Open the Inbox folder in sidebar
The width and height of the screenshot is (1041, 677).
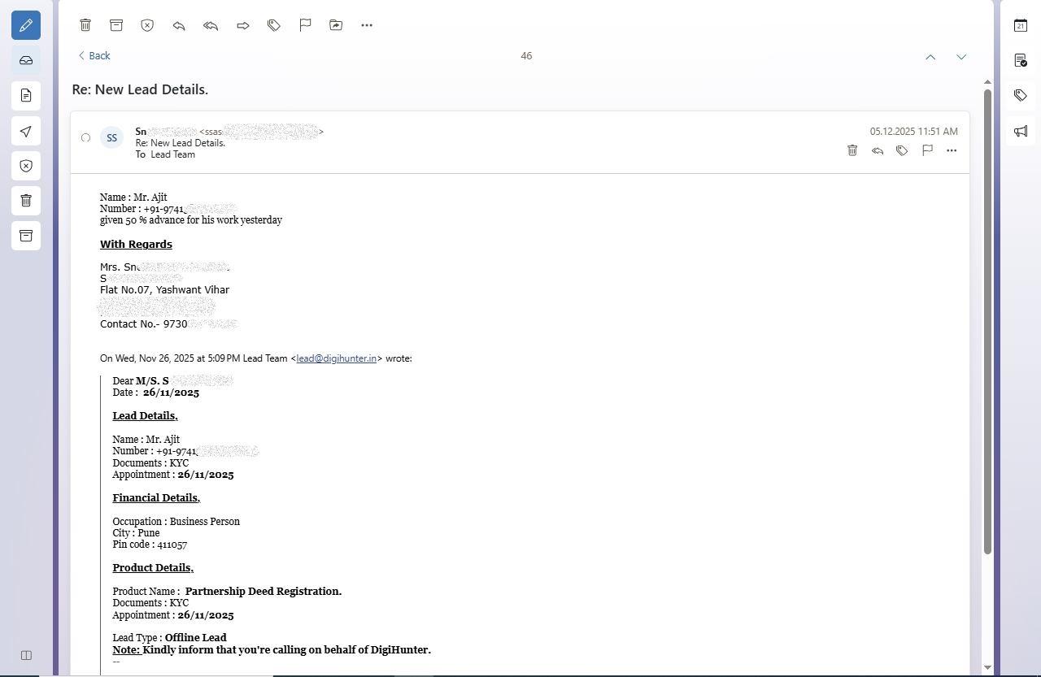[x=26, y=60]
